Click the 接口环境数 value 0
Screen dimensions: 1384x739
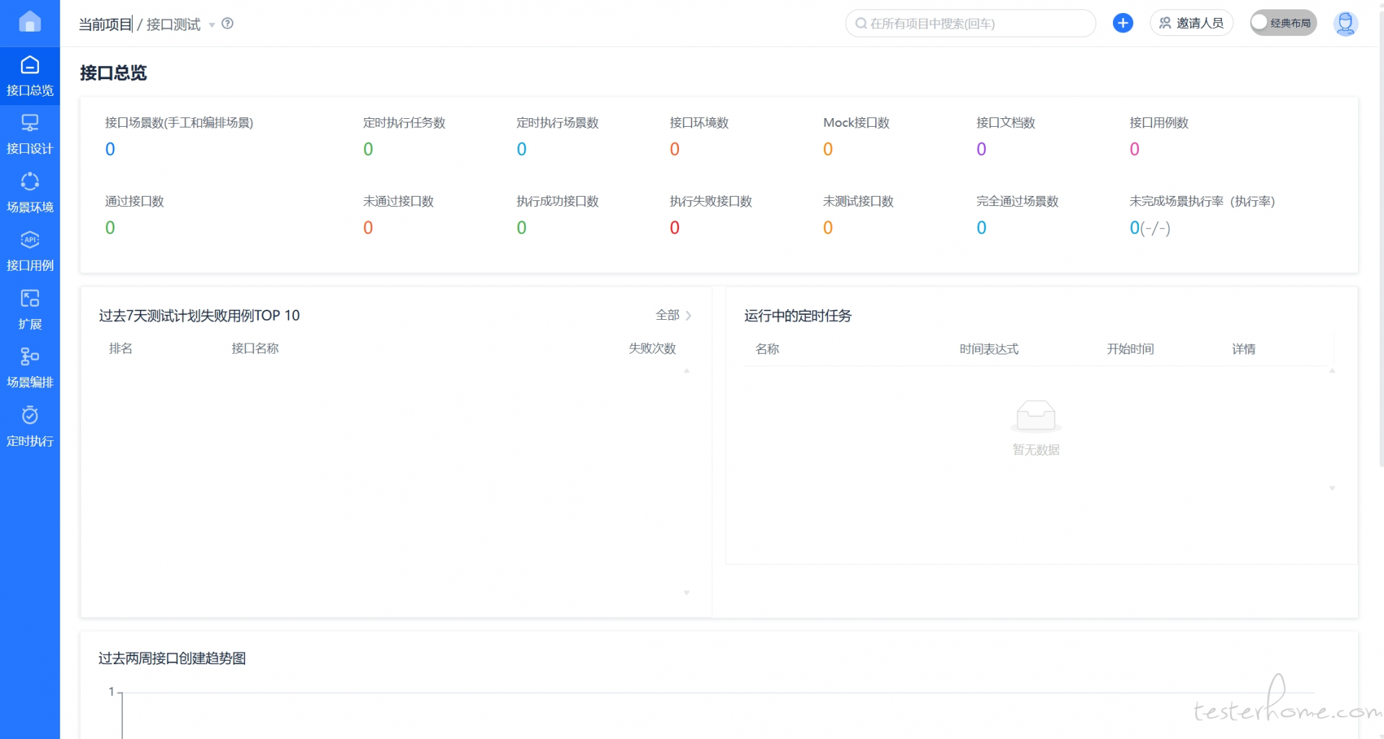(675, 149)
